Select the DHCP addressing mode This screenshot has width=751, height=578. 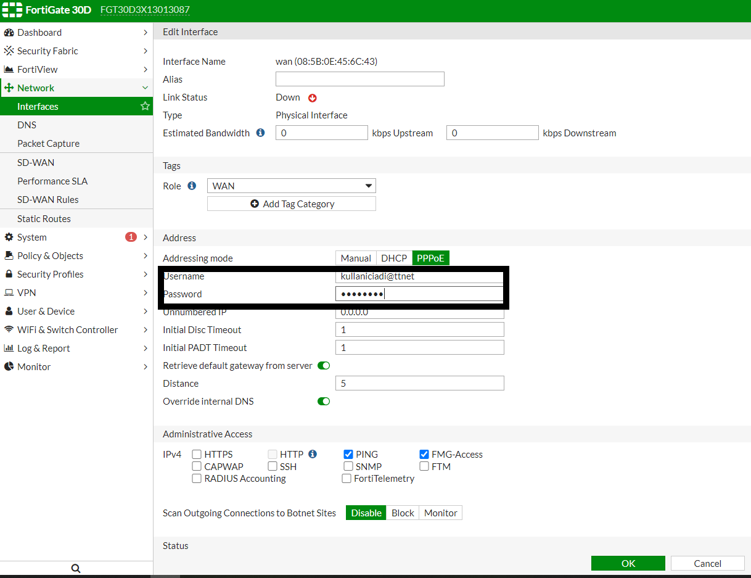tap(394, 258)
